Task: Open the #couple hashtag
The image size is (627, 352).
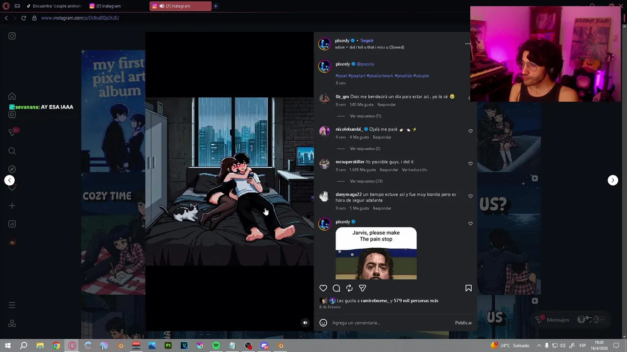Action: pyautogui.click(x=421, y=76)
